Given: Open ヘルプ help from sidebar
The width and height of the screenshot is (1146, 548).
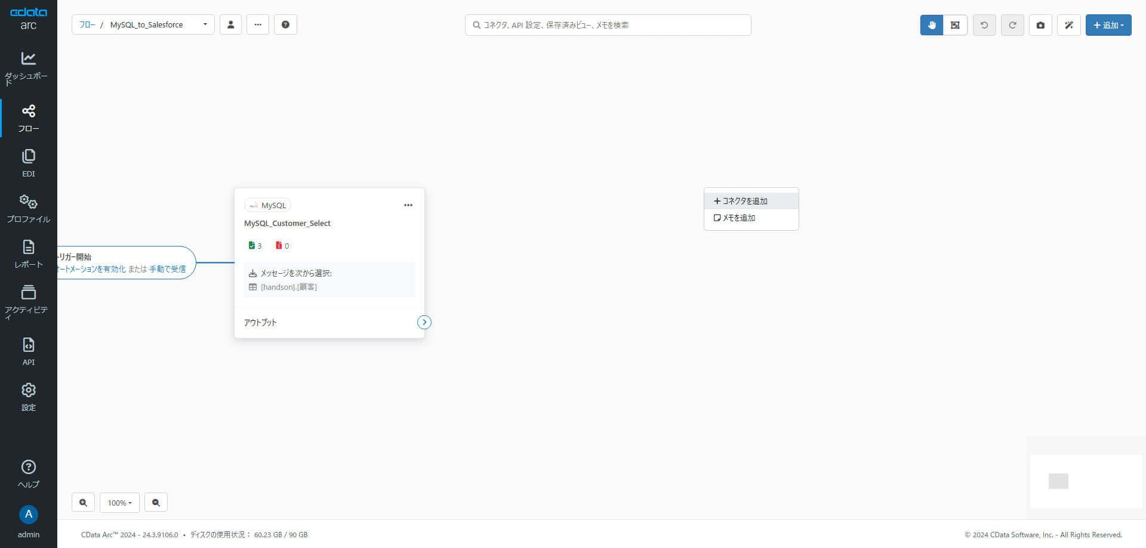Looking at the screenshot, I should pos(28,474).
